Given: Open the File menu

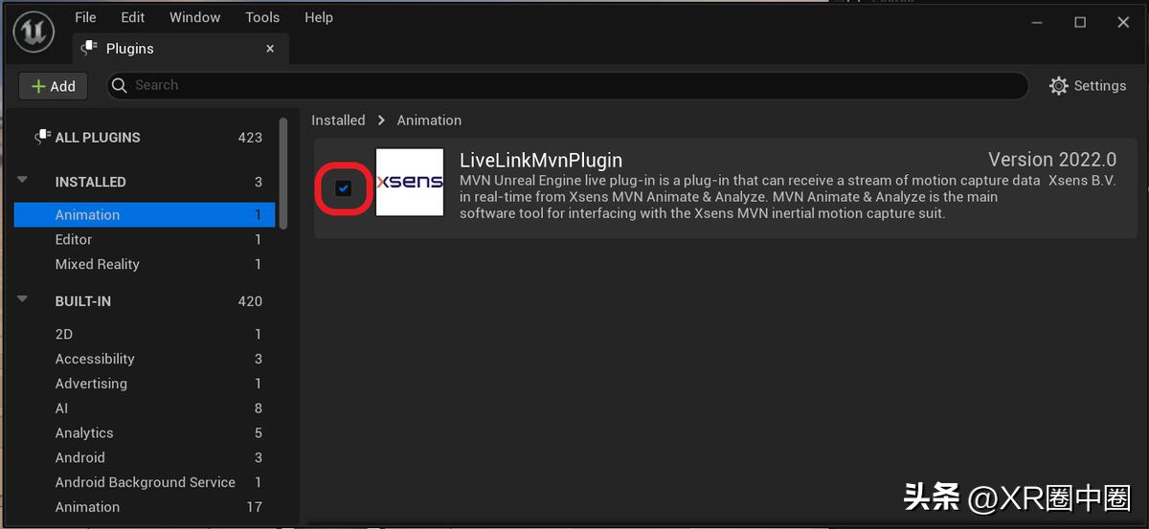Looking at the screenshot, I should [x=85, y=17].
